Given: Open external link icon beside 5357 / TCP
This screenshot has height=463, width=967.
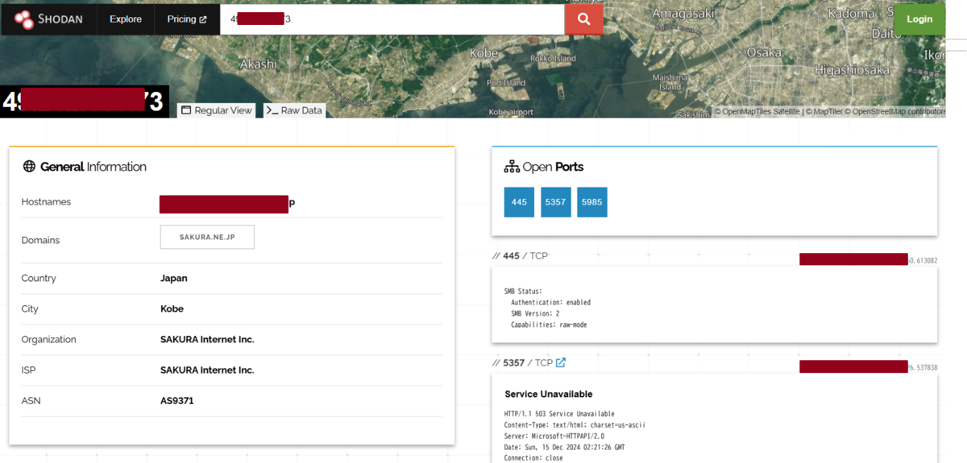Looking at the screenshot, I should point(561,362).
